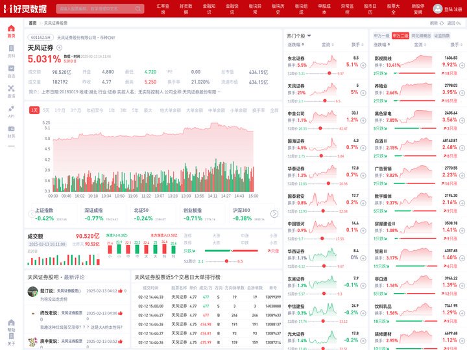The height and width of the screenshot is (350, 467).
Task: Click the 登陆 login link
Action: pyautogui.click(x=448, y=9)
